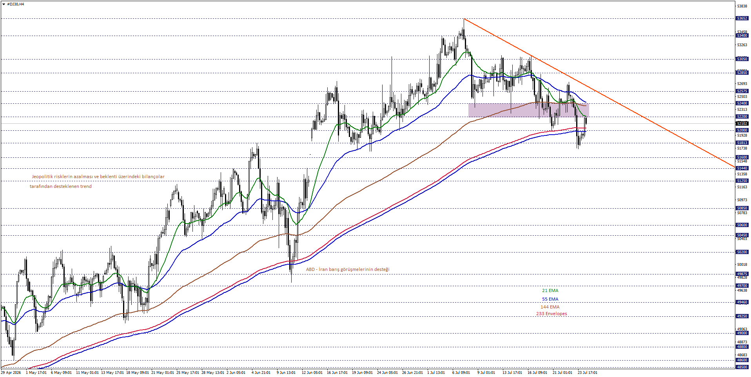Viewport: 751px width, 377px height.
Task: Select the 49875 price level label
Action: [x=742, y=274]
